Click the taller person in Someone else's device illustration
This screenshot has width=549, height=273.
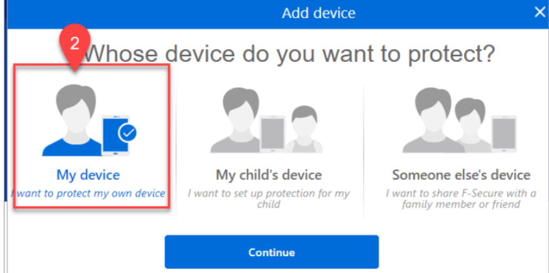432,120
